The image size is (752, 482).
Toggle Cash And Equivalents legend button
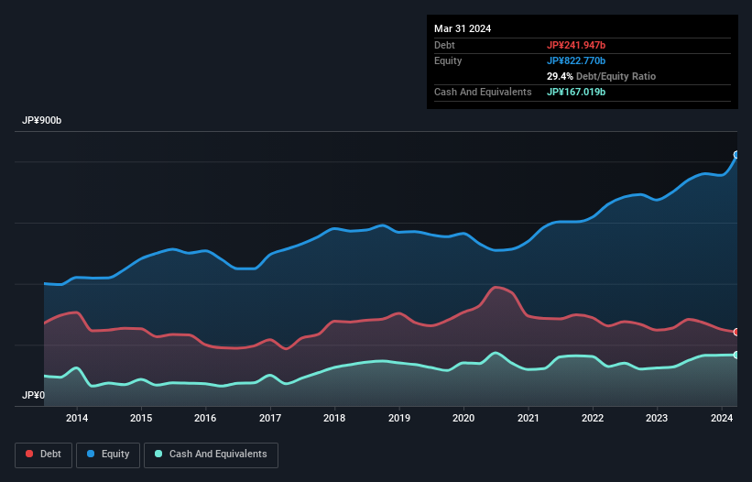(211, 455)
